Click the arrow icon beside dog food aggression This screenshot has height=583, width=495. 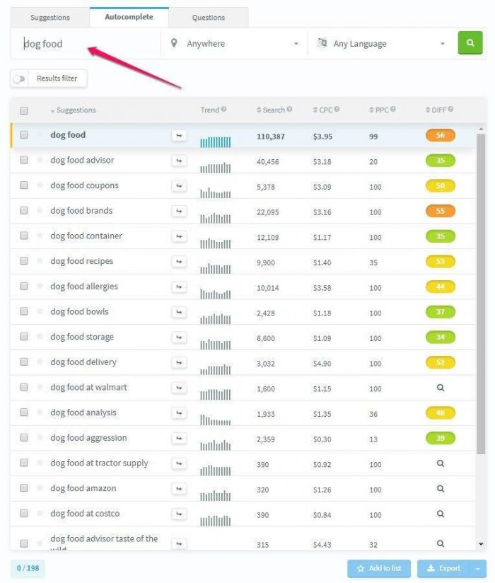[179, 439]
